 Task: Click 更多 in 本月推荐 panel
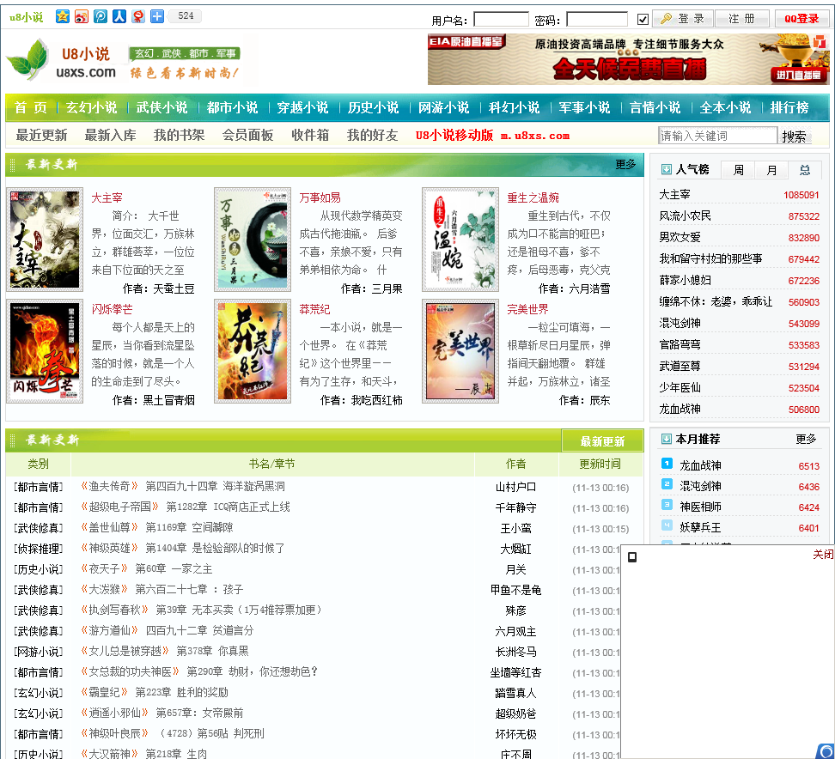[x=806, y=439]
